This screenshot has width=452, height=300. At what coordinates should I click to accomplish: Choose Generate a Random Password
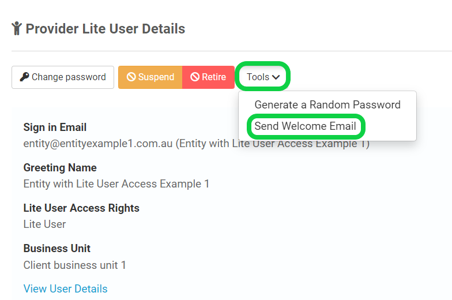point(327,105)
